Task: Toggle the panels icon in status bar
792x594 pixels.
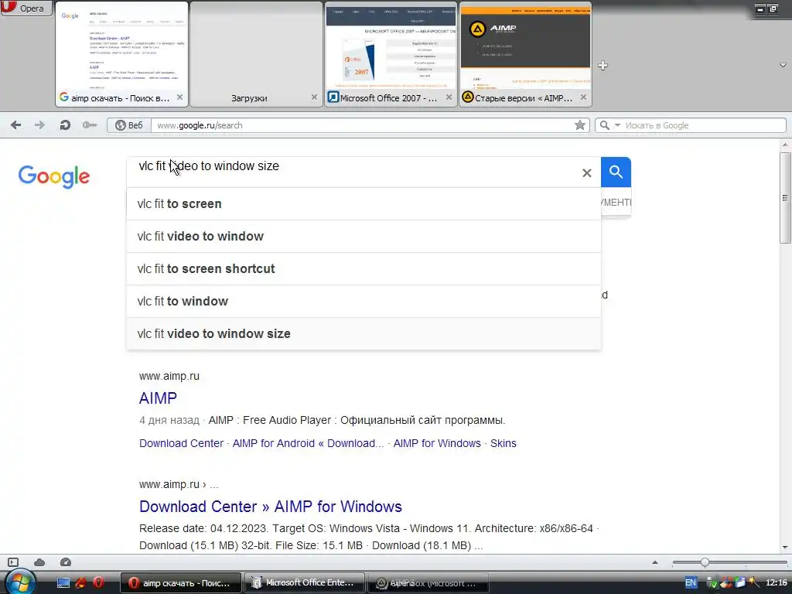Action: (14, 562)
